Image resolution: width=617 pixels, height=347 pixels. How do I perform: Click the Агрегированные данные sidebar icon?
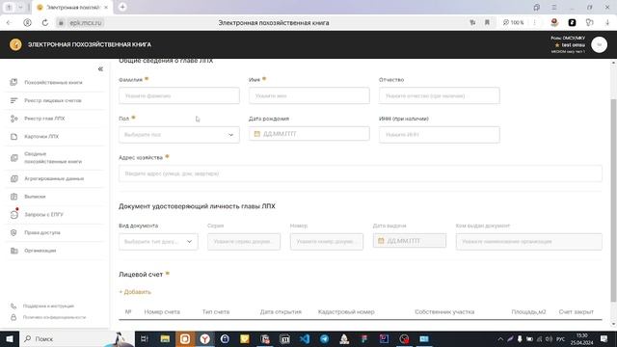(13, 178)
